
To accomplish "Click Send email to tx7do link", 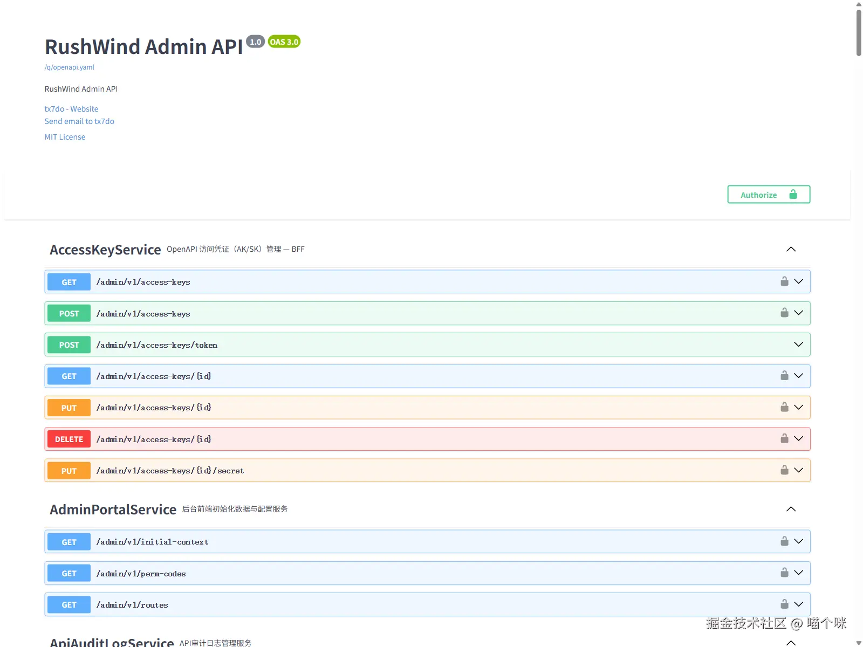I will coord(79,121).
